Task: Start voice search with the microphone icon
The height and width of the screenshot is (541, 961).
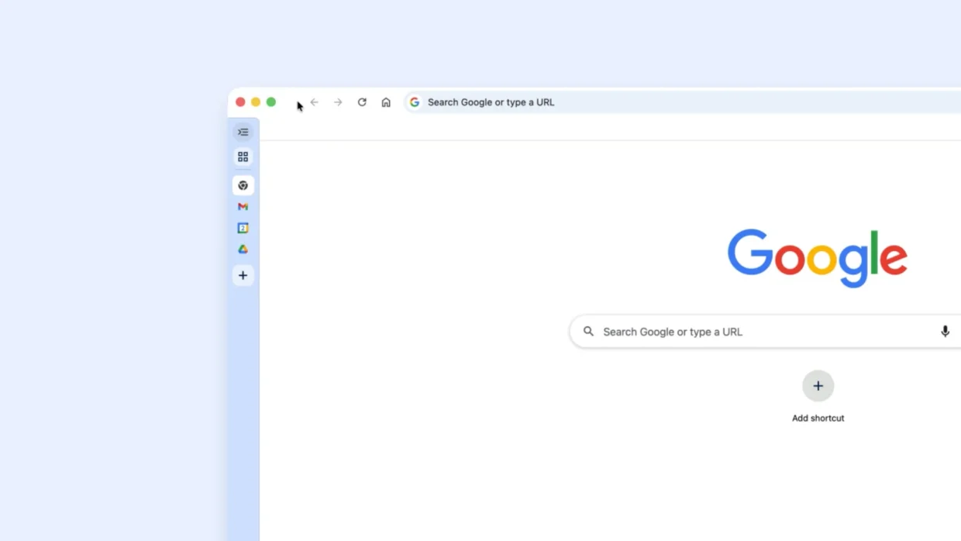Action: click(x=945, y=331)
